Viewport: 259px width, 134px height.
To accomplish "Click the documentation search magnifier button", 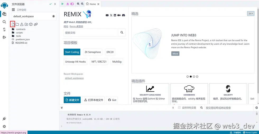I will [122, 33].
